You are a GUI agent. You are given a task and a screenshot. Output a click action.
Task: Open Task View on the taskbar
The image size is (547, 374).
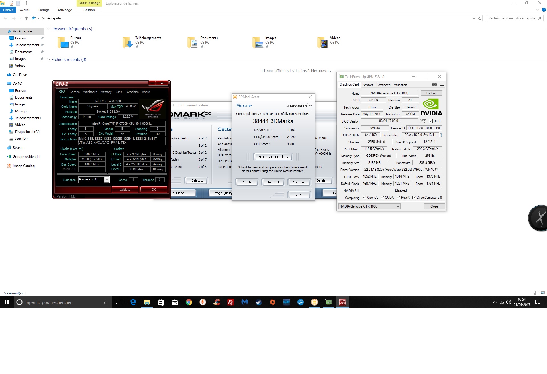coord(119,302)
